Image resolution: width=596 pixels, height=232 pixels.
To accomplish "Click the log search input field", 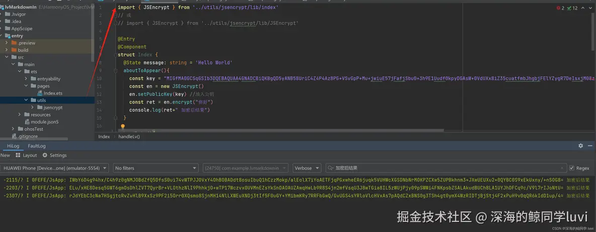I will 446,168.
